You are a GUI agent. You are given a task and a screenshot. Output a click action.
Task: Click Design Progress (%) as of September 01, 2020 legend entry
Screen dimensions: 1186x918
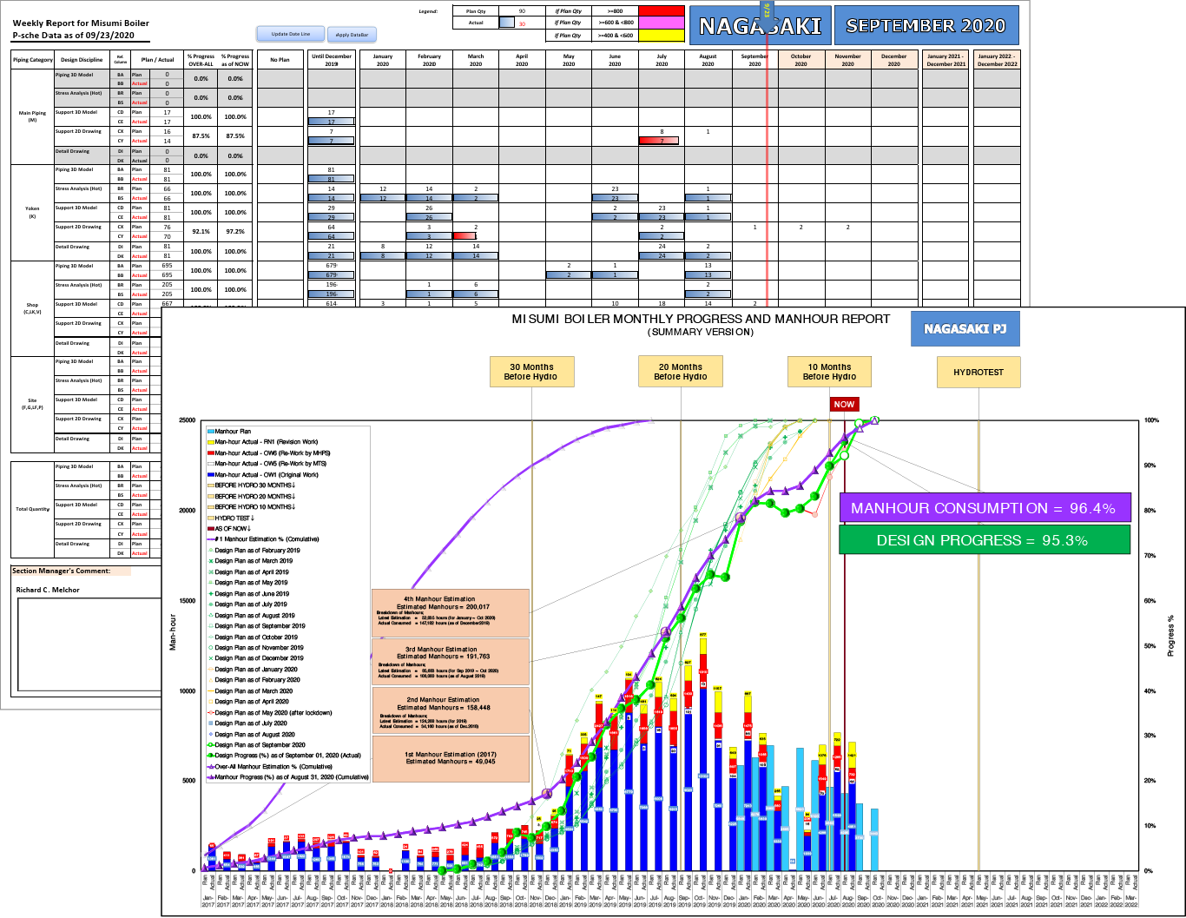pos(284,756)
